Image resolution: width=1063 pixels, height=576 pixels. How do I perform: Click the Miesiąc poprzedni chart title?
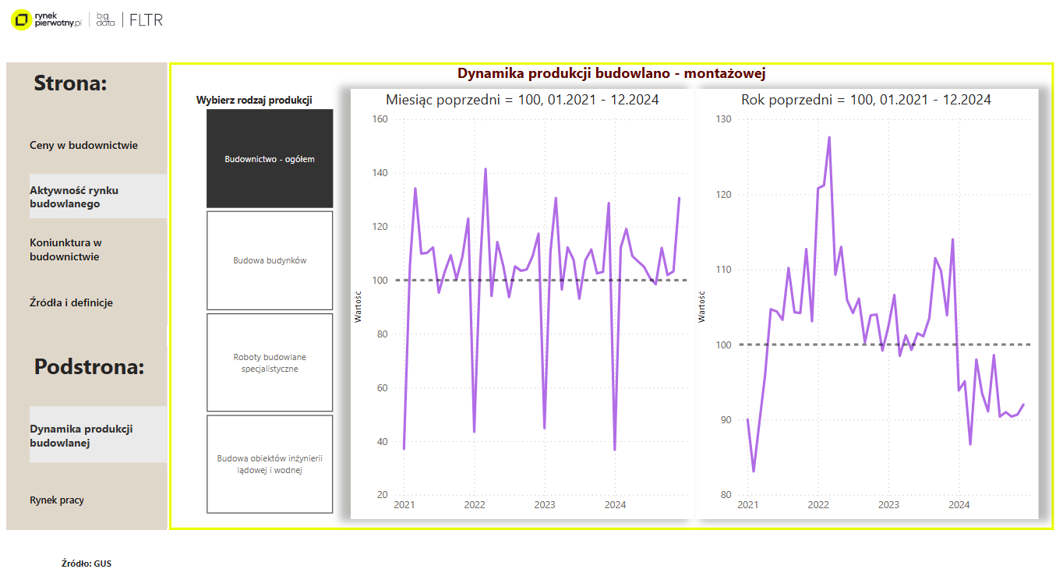(522, 100)
